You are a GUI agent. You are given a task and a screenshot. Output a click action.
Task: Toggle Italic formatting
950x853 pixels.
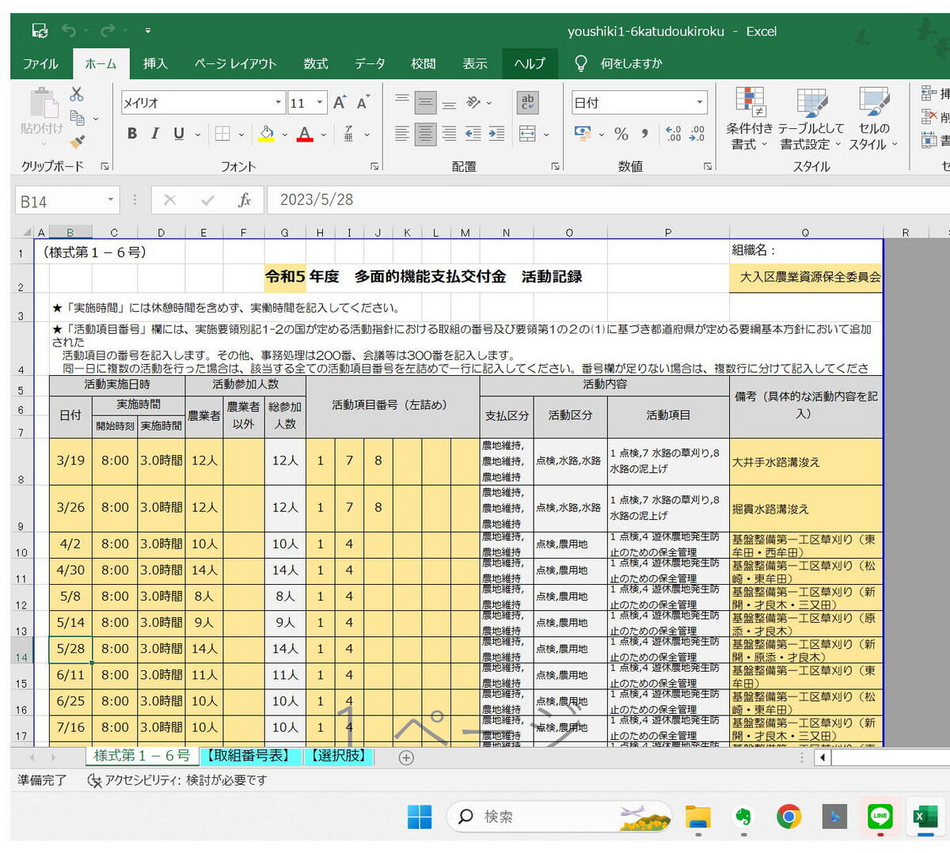click(x=155, y=134)
